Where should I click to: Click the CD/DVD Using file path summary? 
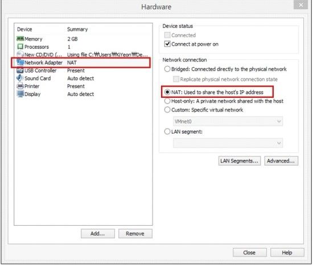(x=108, y=55)
